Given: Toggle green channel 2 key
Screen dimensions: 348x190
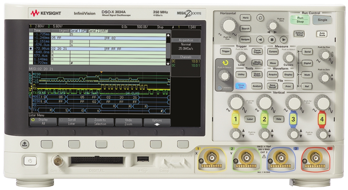Looking at the screenshot, I should [264, 119].
